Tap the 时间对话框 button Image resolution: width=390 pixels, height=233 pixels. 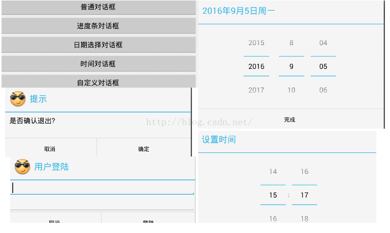[x=99, y=64]
